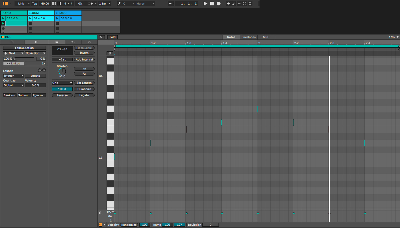The height and width of the screenshot is (228, 400).
Task: Click the Re-enable Automation arrow icon
Action: coord(239,3)
